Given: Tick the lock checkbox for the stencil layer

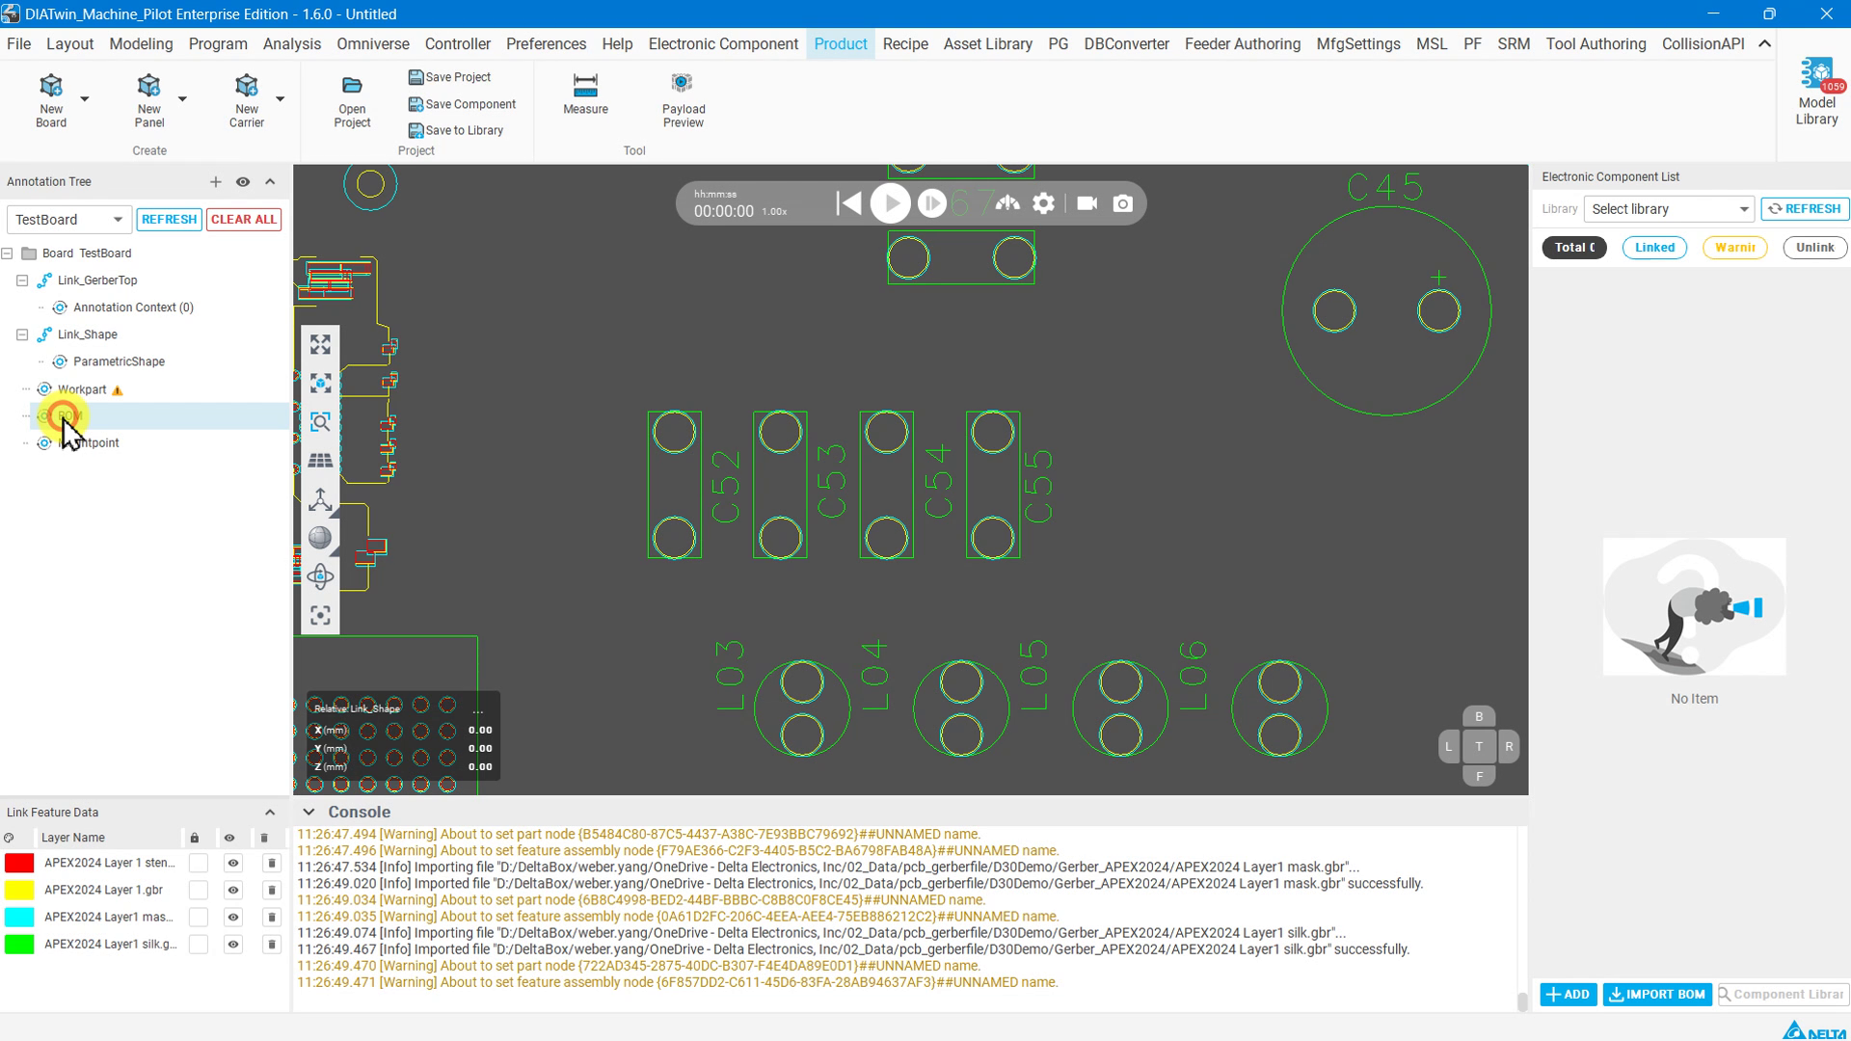Looking at the screenshot, I should (x=199, y=863).
